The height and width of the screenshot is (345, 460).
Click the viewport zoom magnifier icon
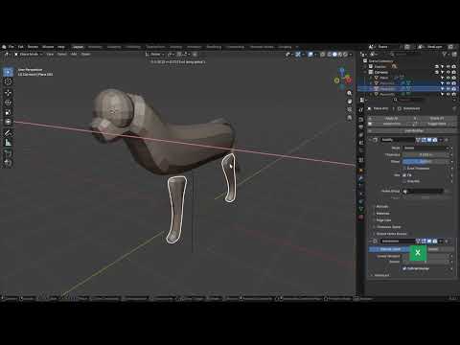(350, 93)
